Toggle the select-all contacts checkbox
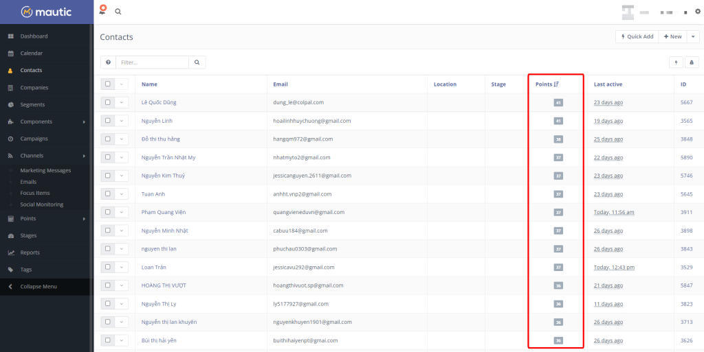This screenshot has width=704, height=352. 108,84
